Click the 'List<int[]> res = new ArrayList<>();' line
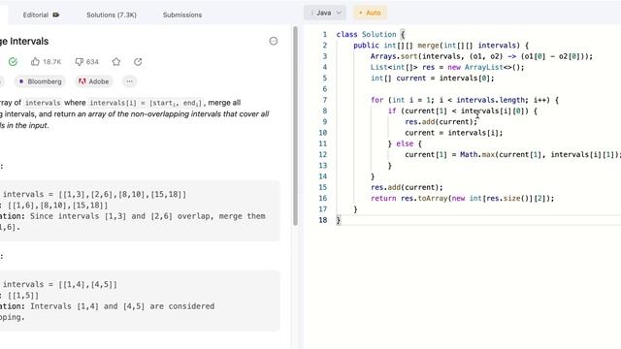Viewport: 621px width, 349px height. (447, 67)
